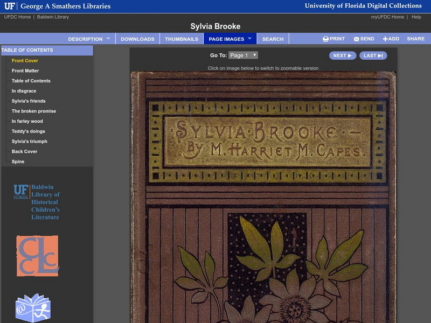Click the Share button
The width and height of the screenshot is (431, 323).
pyautogui.click(x=415, y=39)
